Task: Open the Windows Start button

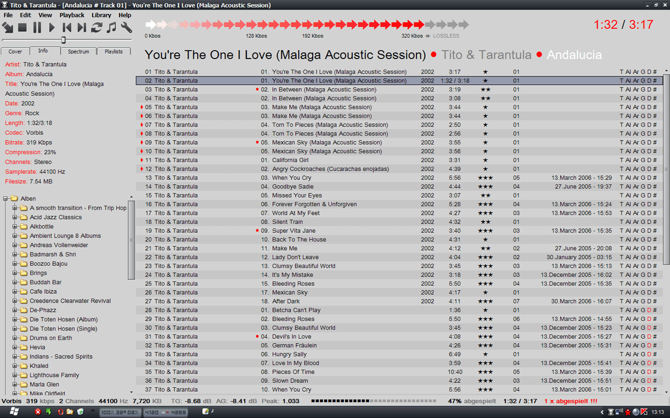Action: coord(15,412)
